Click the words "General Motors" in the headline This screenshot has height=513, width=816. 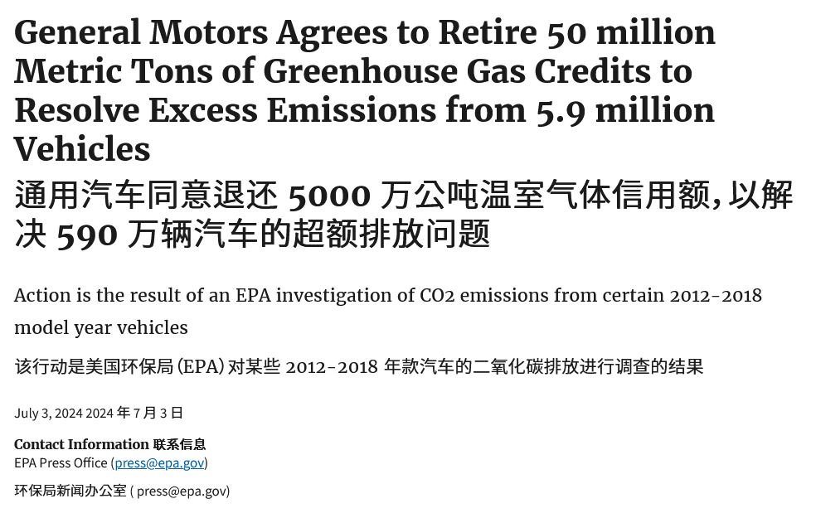point(140,33)
